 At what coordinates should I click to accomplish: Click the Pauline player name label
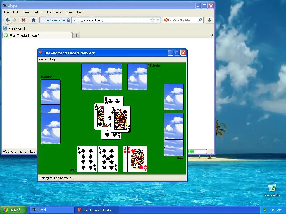pyautogui.click(x=47, y=77)
